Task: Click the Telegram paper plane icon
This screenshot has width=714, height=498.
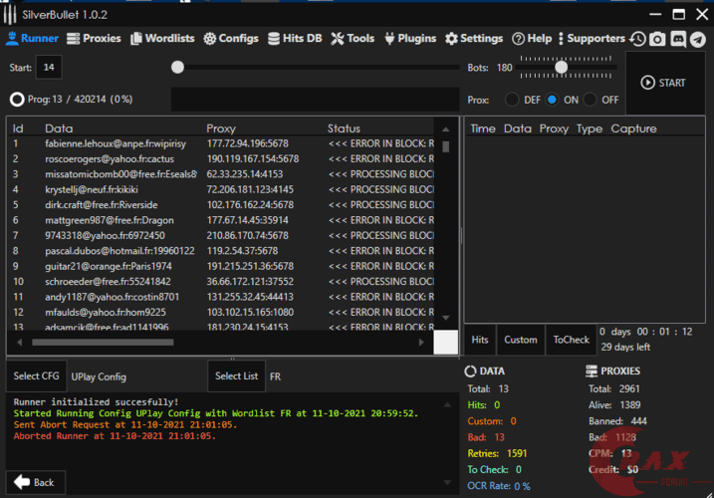Action: click(697, 39)
